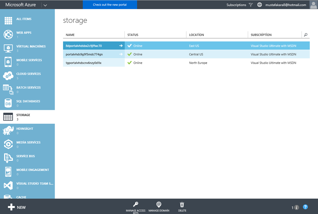318x214 pixels.
Task: Click the East US location cell
Action: tap(194, 46)
